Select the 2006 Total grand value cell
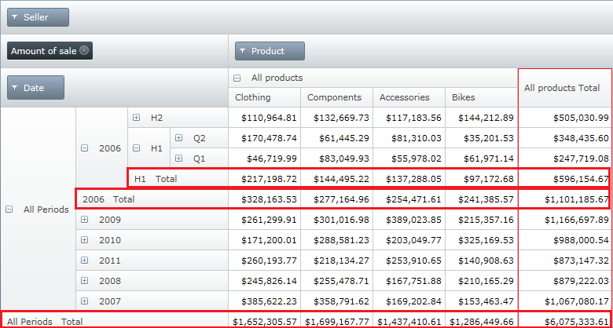Screen dimensions: 613x328 pos(564,199)
